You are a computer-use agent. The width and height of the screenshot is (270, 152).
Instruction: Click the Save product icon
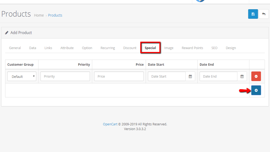click(253, 14)
